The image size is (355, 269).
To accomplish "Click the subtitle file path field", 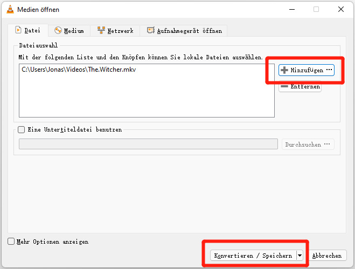I will tap(148, 144).
